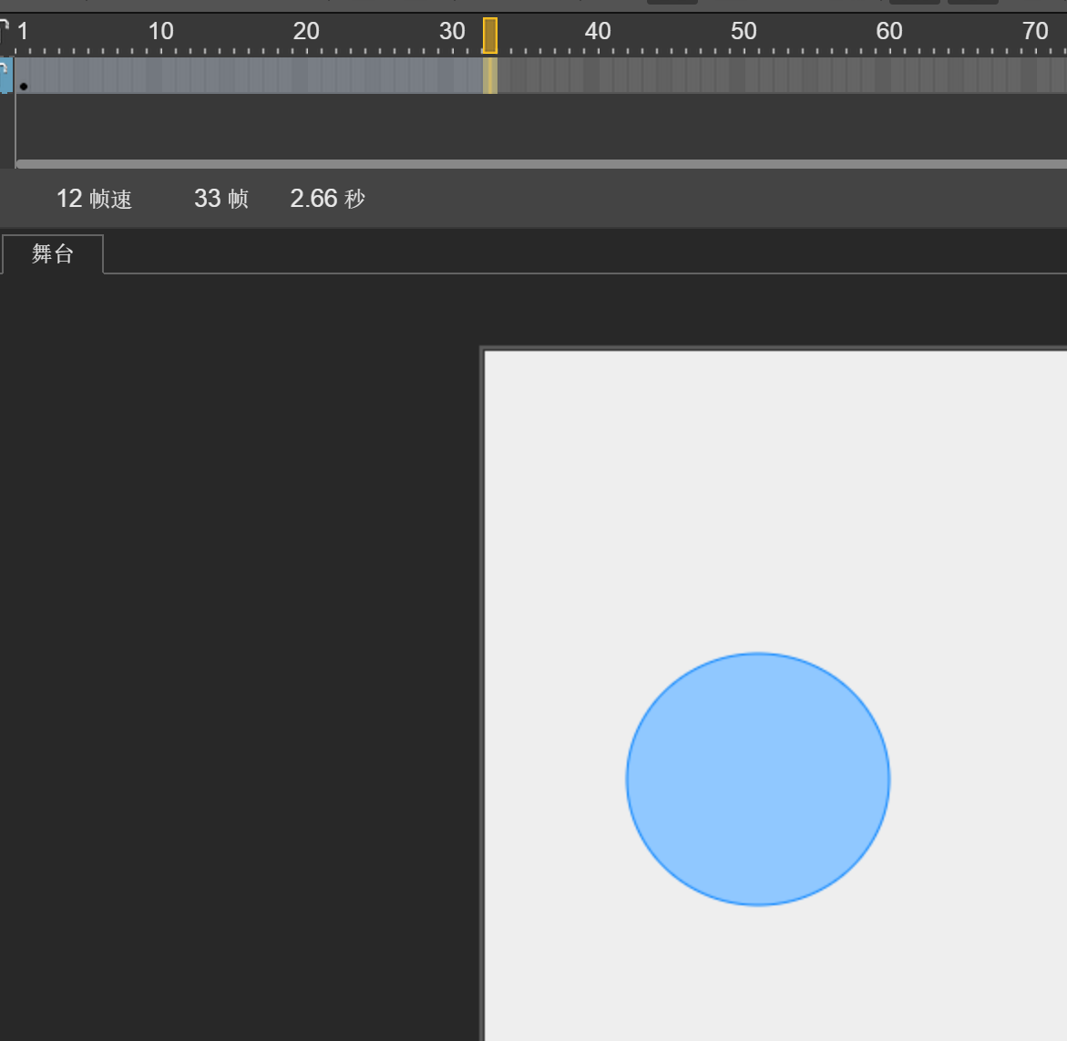Select the keyframe dot at frame 1

(24, 87)
